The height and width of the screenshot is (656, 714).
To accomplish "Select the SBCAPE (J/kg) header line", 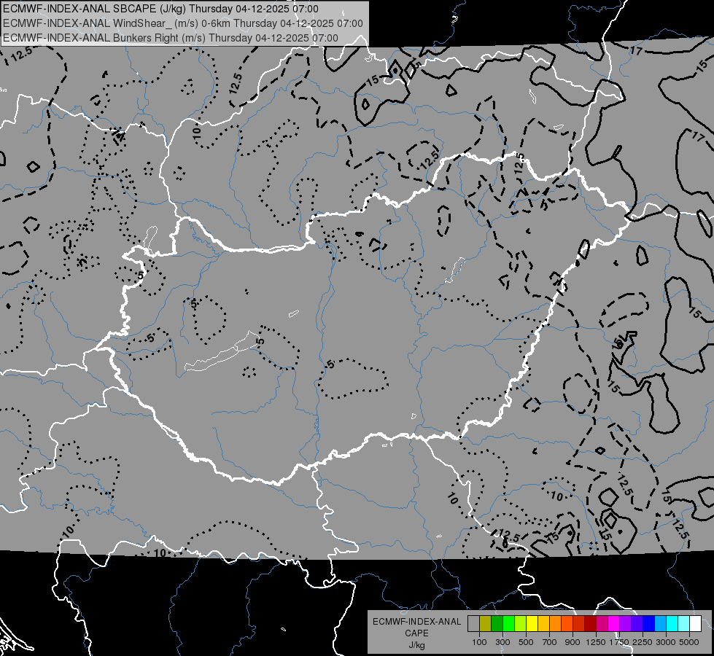I will click(160, 9).
